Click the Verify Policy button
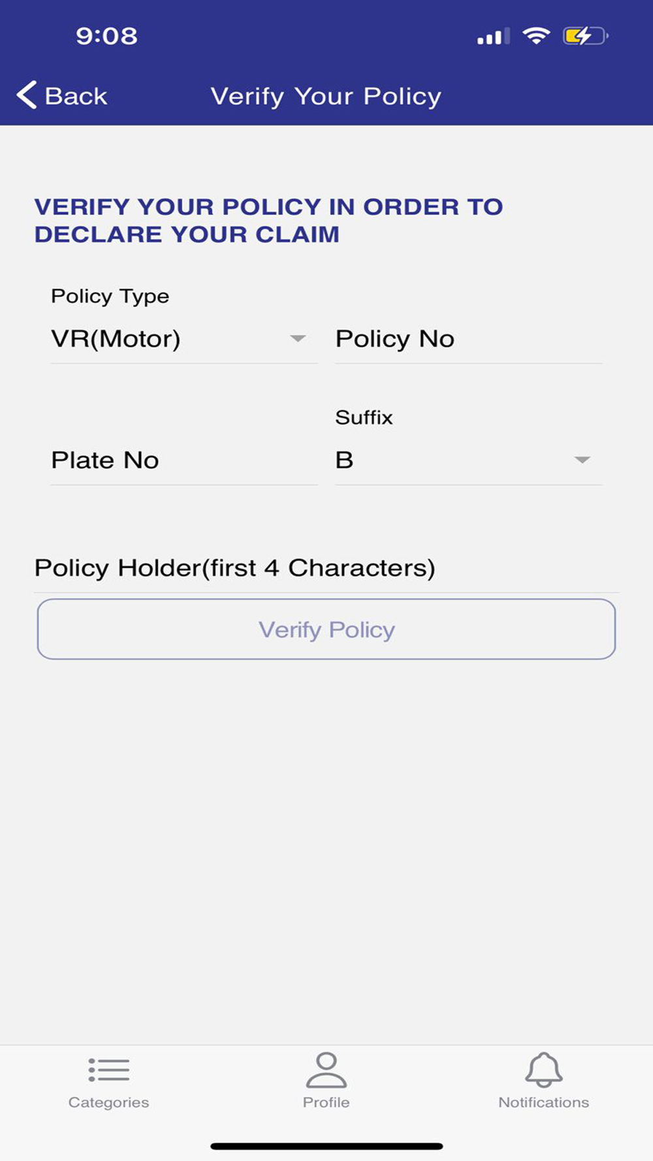 pyautogui.click(x=326, y=629)
